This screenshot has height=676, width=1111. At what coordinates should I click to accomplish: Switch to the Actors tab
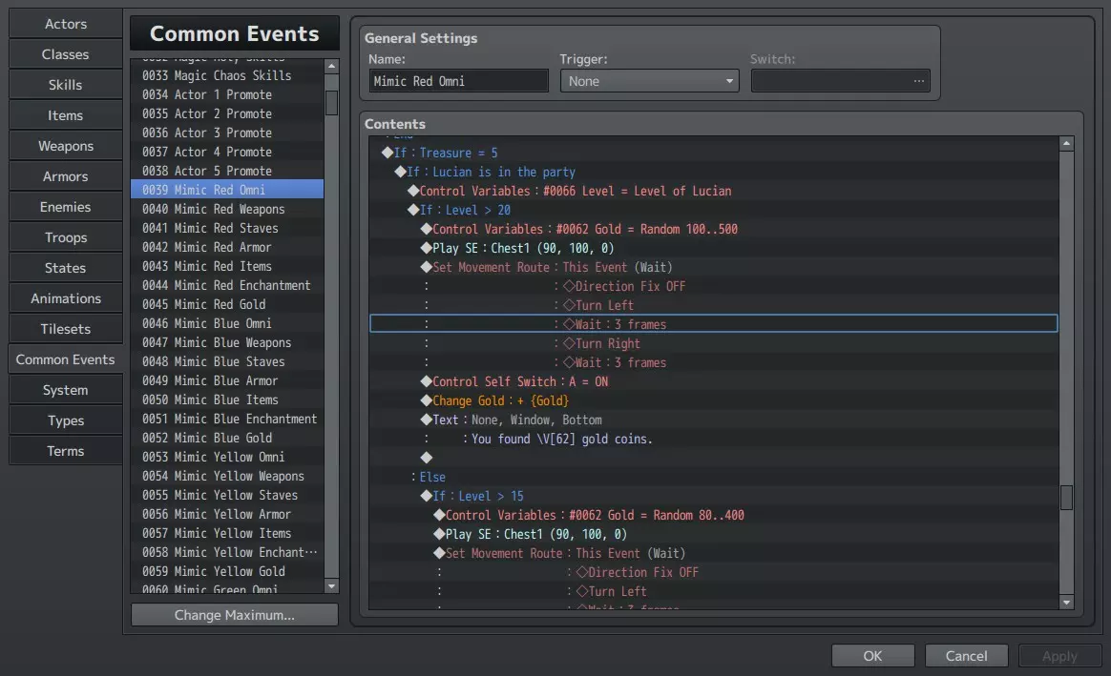[x=66, y=24]
